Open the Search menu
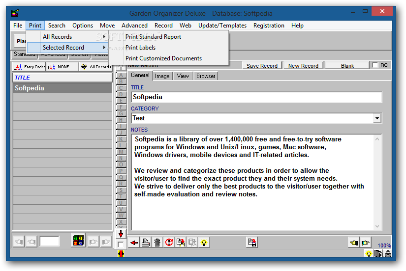The height and width of the screenshot is (271, 406). pyautogui.click(x=57, y=26)
